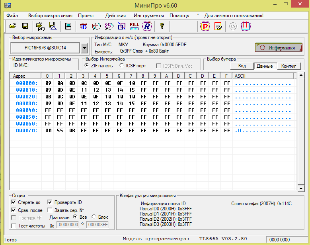310x245 pixels.
Task: Disable the 'Проверять ID' checkbox
Action: [x=50, y=202]
